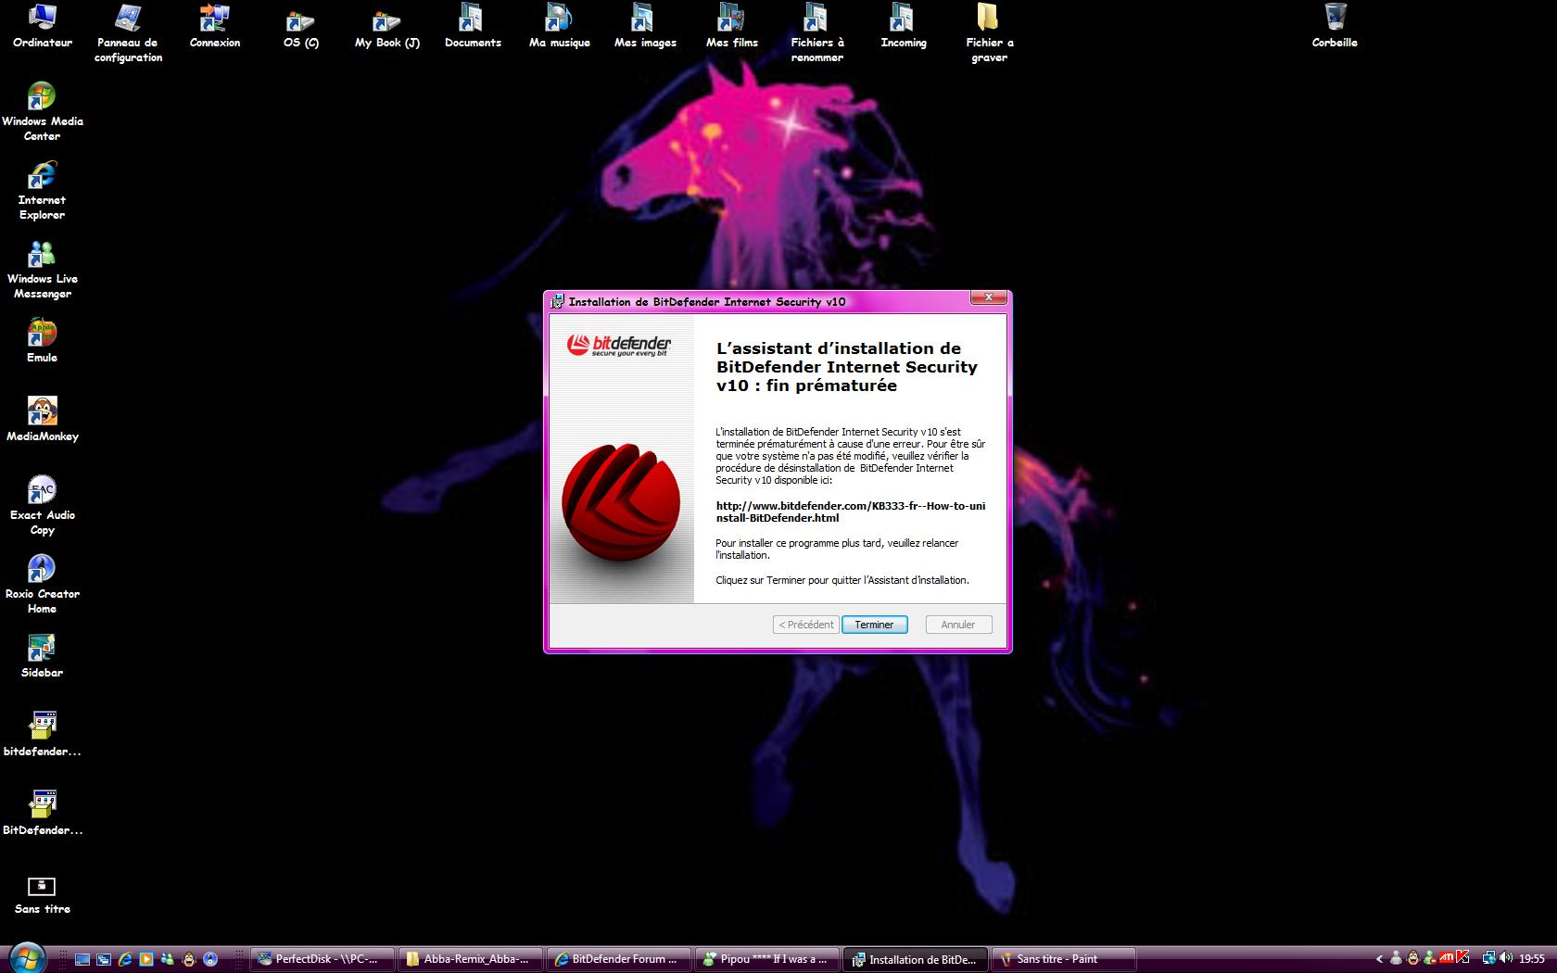The height and width of the screenshot is (973, 1557).
Task: Open the volume control tray icon
Action: pos(1505,959)
